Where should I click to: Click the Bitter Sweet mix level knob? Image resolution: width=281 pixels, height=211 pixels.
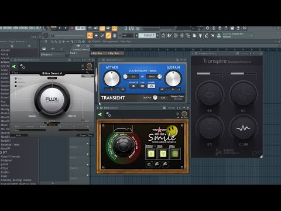pyautogui.click(x=89, y=66)
